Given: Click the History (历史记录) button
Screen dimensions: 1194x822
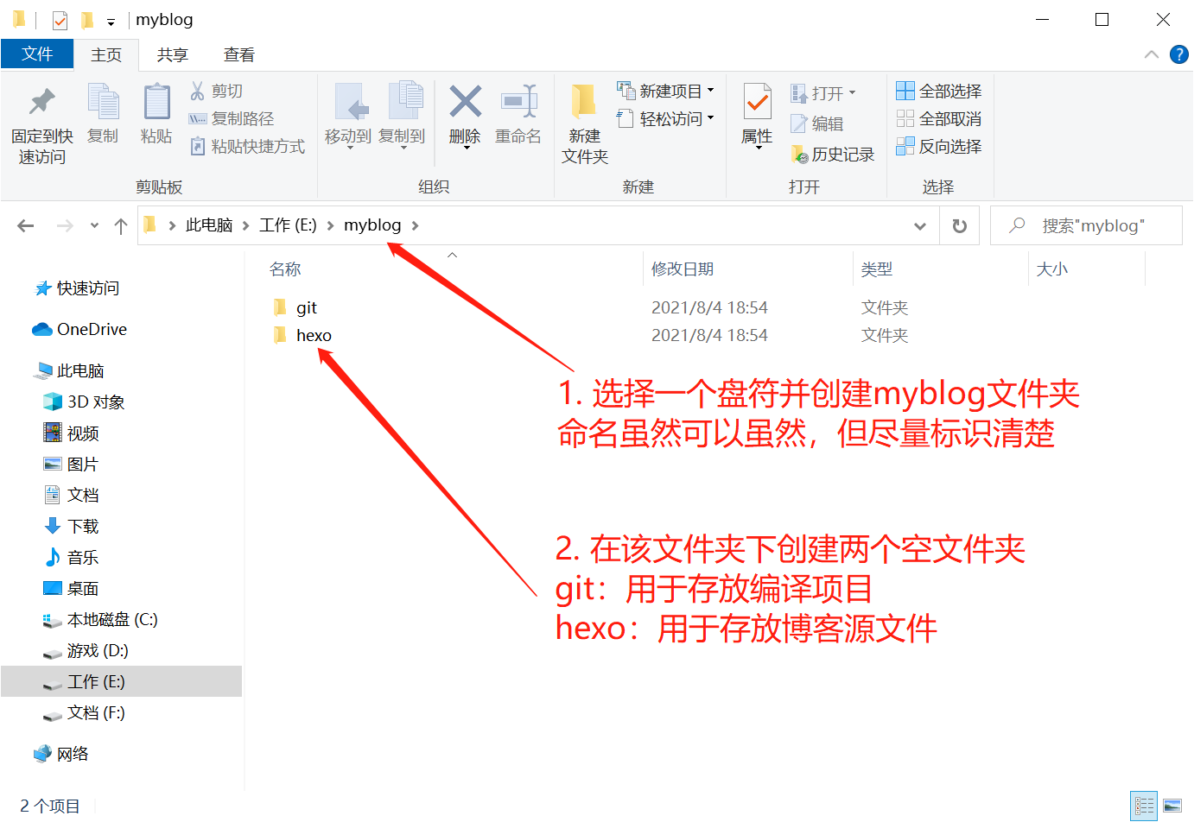Looking at the screenshot, I should [832, 155].
